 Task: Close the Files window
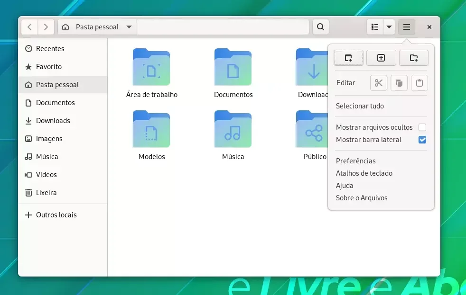pos(429,27)
